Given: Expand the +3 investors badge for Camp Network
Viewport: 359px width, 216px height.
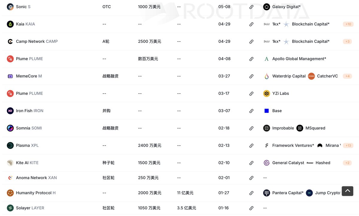Looking at the screenshot, I should (347, 41).
